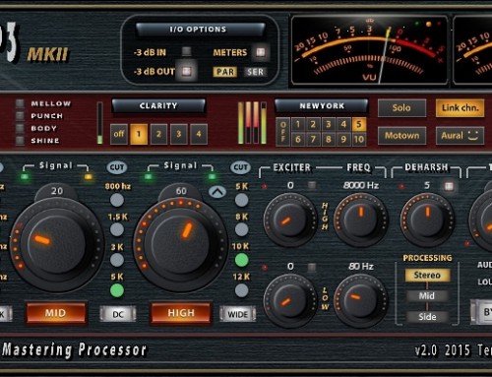
Task: Turn Clarity off
Action: pos(119,134)
